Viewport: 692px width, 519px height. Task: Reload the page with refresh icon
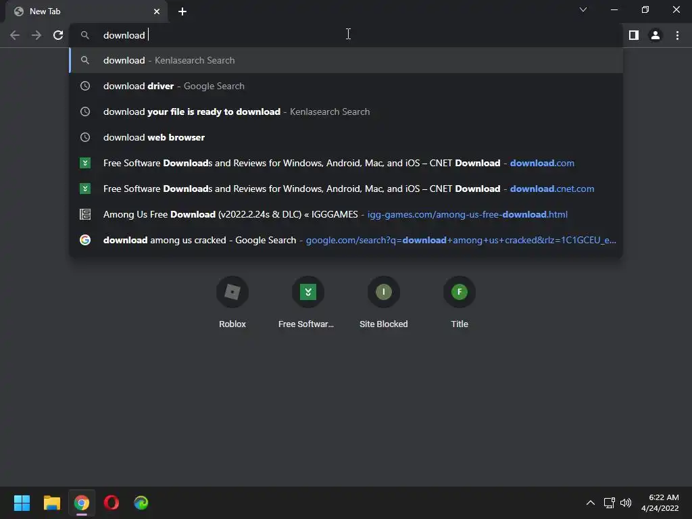(58, 35)
